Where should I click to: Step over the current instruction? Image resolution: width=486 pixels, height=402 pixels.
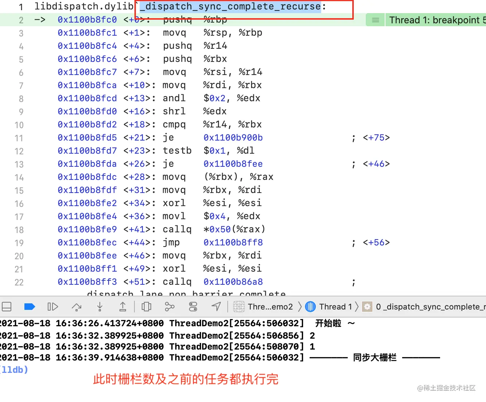coord(77,307)
